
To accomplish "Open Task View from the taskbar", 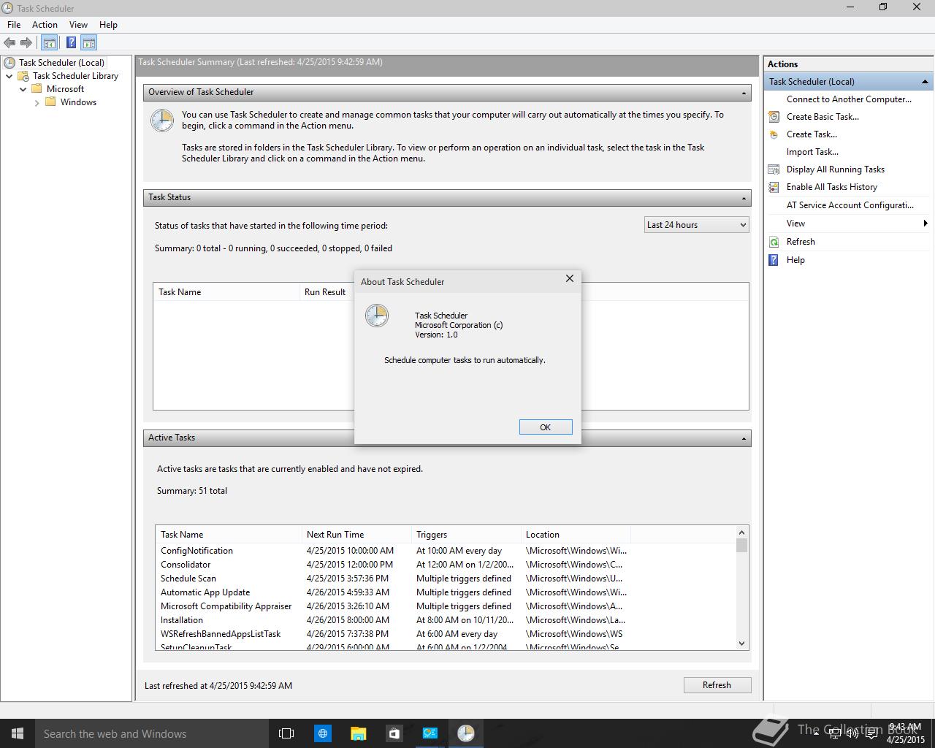I will (x=286, y=733).
